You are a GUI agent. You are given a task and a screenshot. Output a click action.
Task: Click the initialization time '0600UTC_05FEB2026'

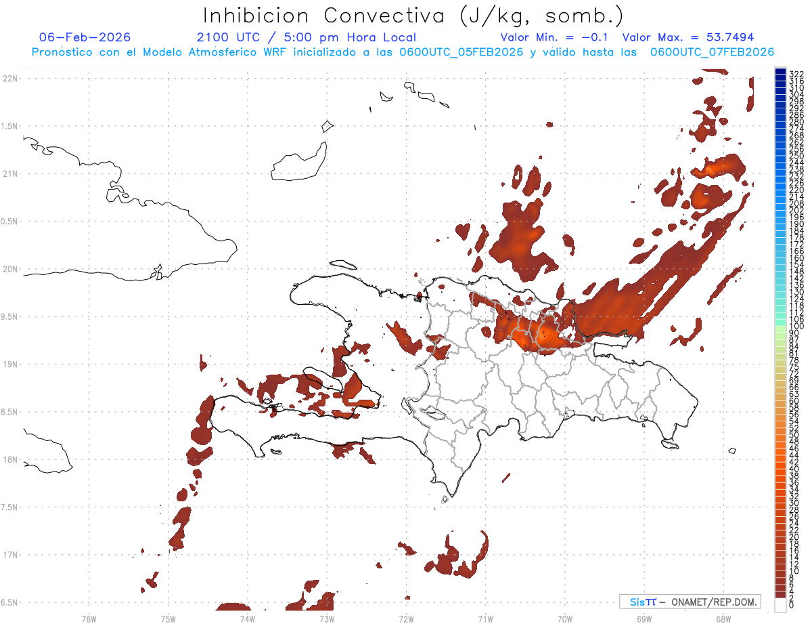(x=461, y=52)
